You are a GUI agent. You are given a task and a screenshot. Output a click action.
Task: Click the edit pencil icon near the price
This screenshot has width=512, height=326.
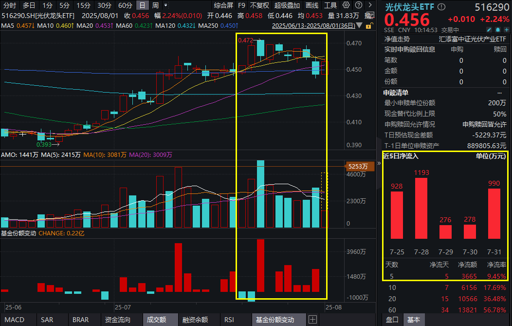(489, 29)
